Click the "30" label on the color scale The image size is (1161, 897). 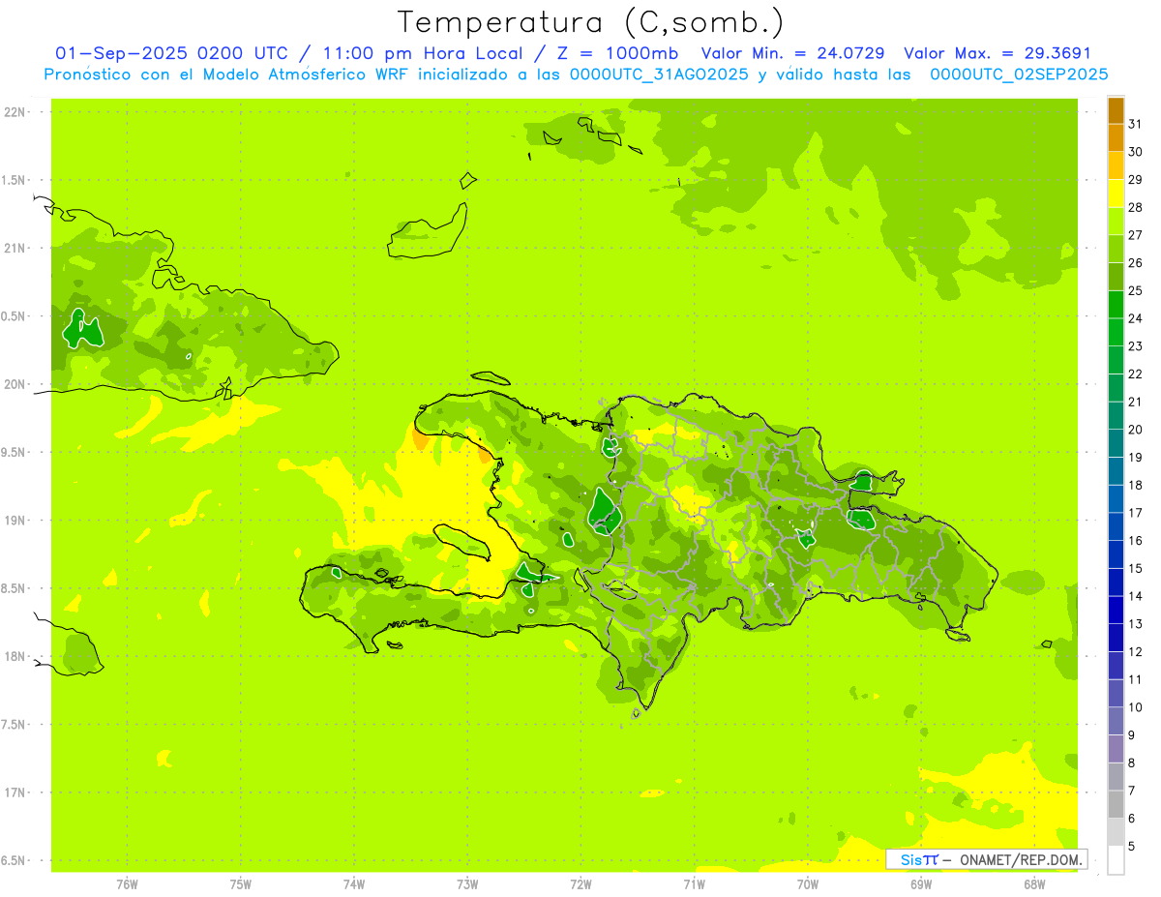[1136, 152]
